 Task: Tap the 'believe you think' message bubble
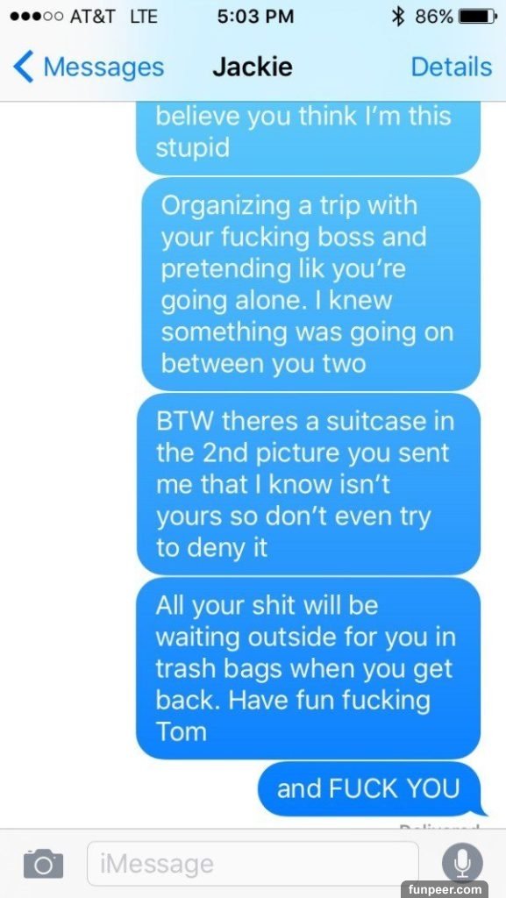pos(309,138)
